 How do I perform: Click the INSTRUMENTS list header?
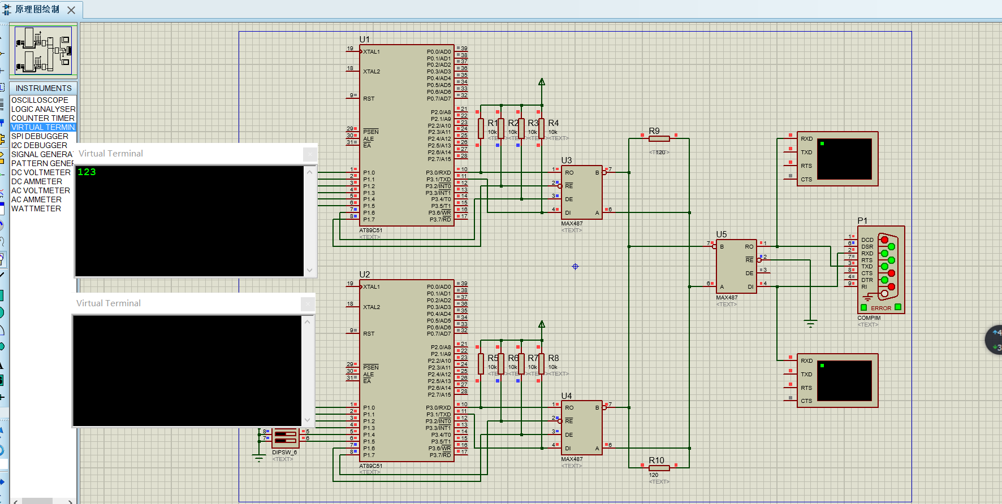[44, 88]
